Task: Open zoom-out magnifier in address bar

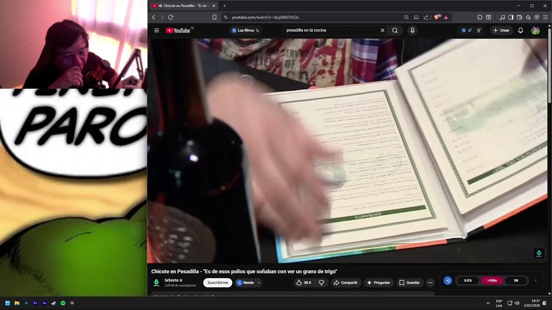Action: click(406, 17)
